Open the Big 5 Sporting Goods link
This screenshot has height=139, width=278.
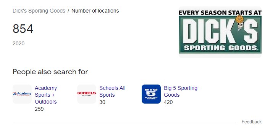point(181,91)
